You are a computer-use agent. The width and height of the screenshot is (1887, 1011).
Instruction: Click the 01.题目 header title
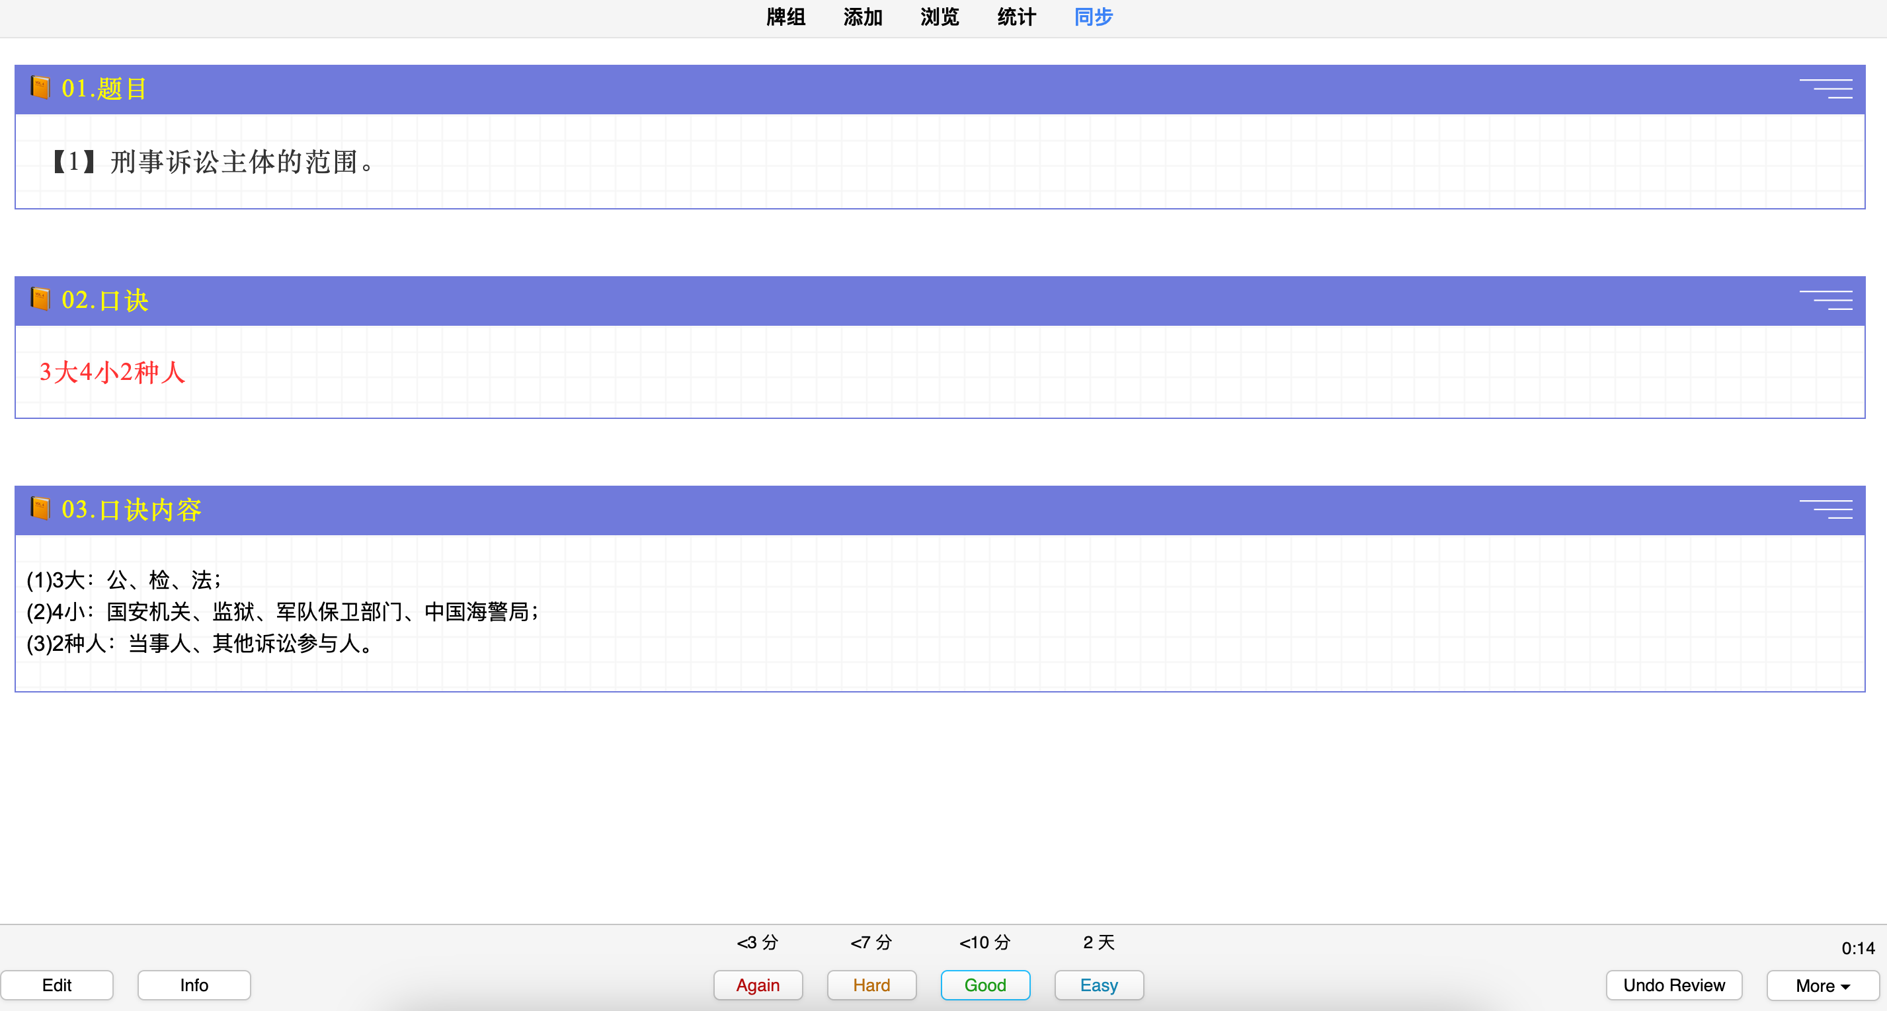tap(104, 89)
